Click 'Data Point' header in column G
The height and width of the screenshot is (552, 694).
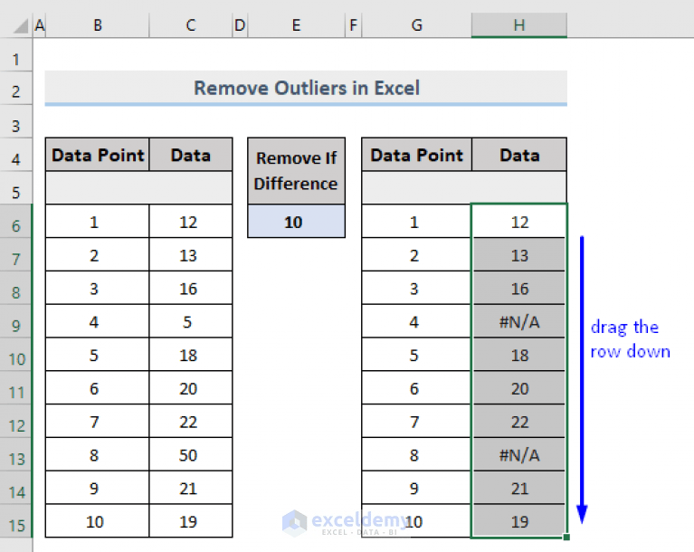coord(416,155)
